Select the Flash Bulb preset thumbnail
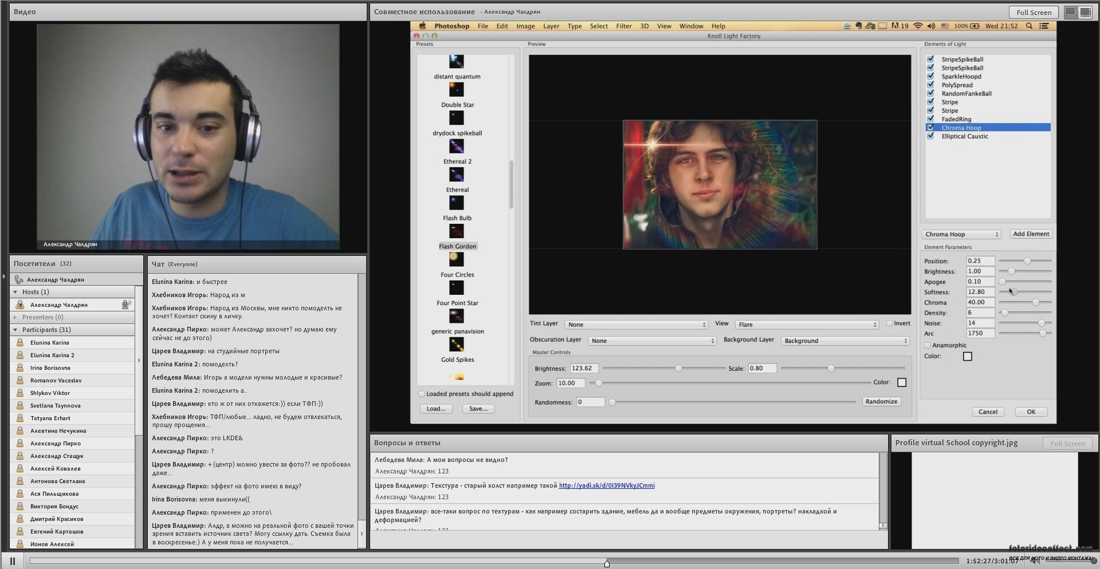 pyautogui.click(x=456, y=203)
